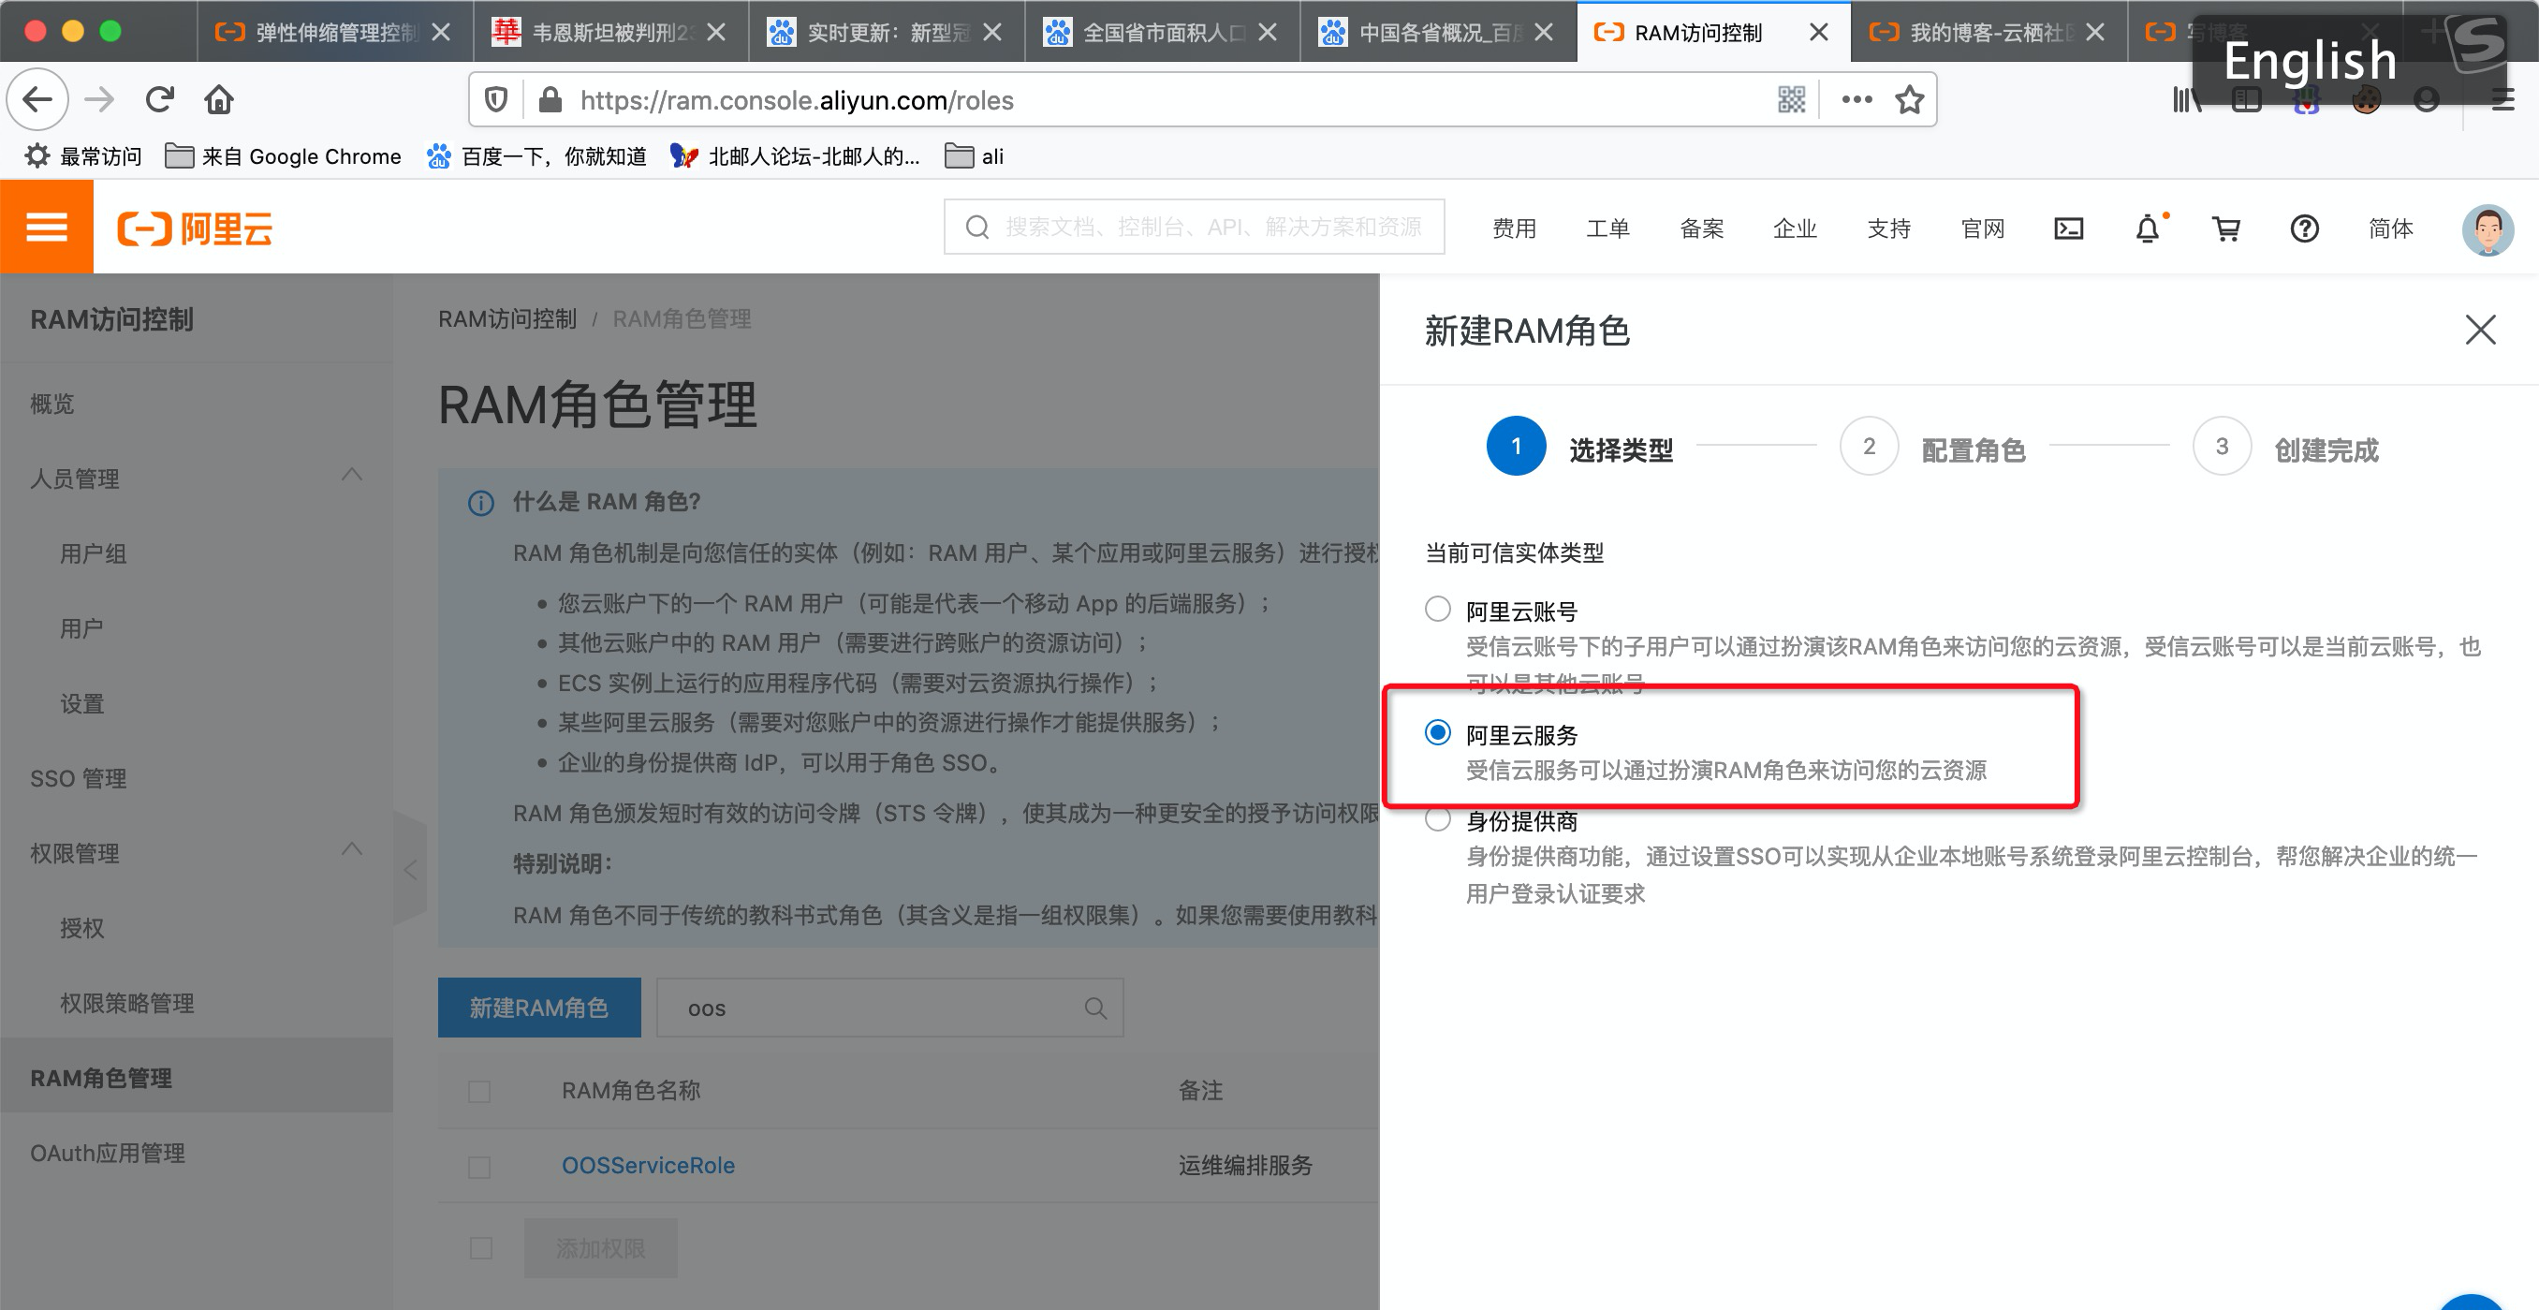Collapse sidebar with the arrow handle
This screenshot has width=2539, height=1310.
tap(410, 868)
